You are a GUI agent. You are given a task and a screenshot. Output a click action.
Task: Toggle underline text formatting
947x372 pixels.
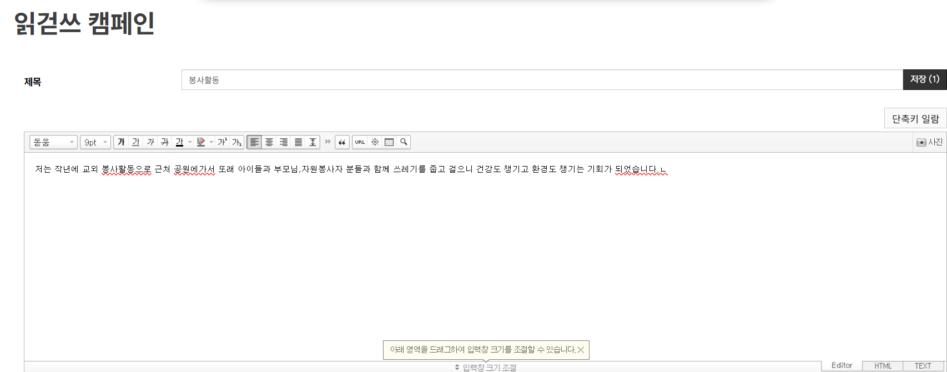coord(135,142)
